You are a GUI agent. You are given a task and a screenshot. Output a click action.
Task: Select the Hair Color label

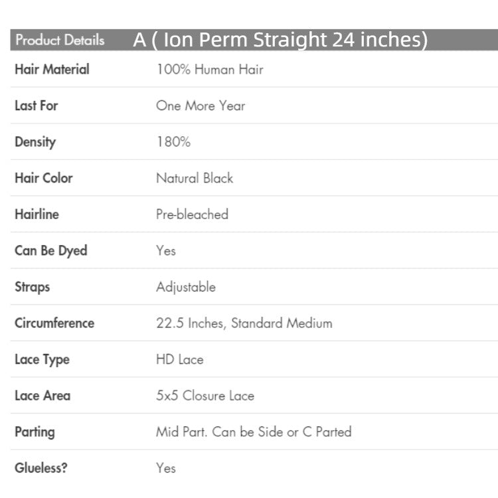tap(43, 178)
